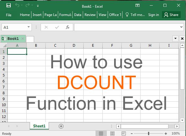This screenshot has height=136, width=186.
Task: Switch to Page Break Preview
Action: [x=124, y=134]
